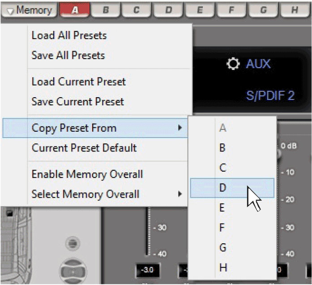
Task: Copy preset from E in the submenu
Action: pos(232,207)
